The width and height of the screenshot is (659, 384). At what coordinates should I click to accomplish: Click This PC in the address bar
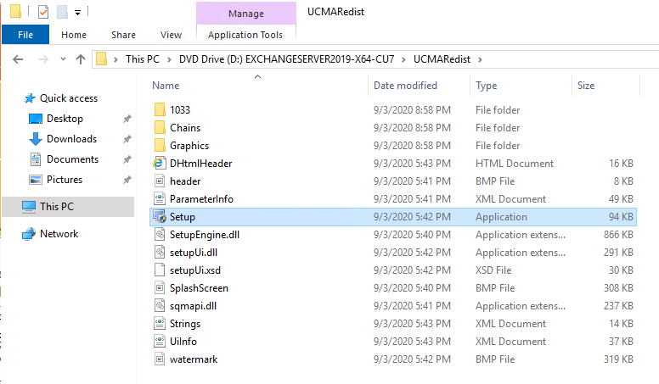pyautogui.click(x=143, y=59)
